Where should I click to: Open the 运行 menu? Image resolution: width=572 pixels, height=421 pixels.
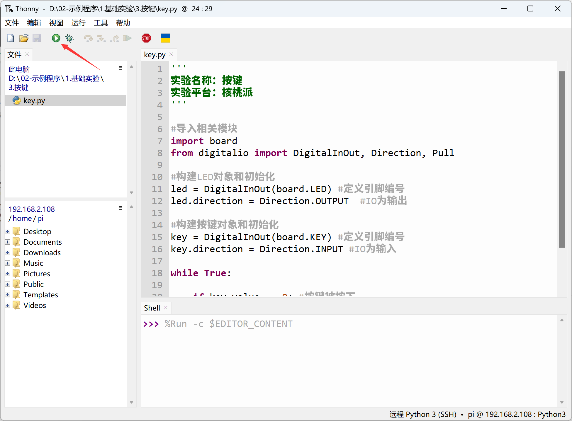(79, 23)
